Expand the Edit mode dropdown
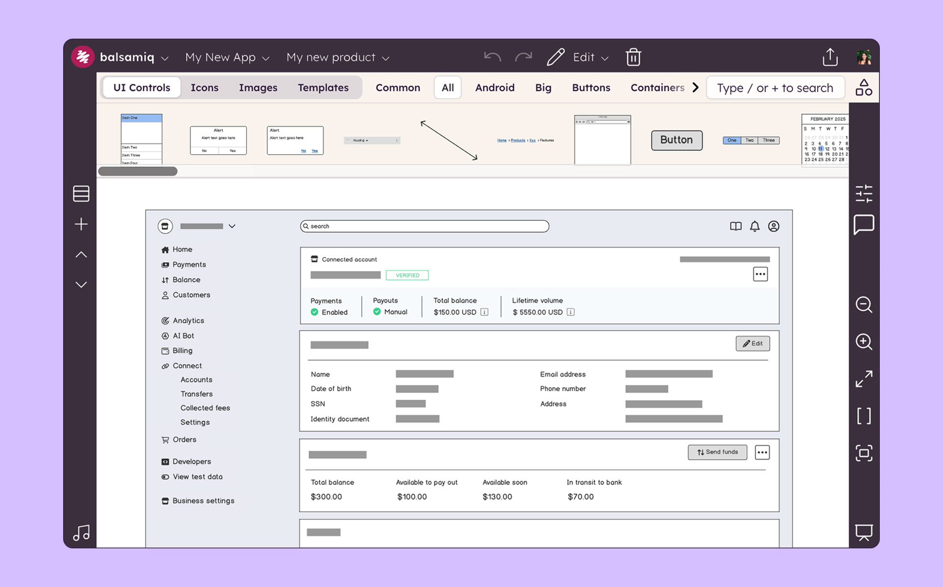The width and height of the screenshot is (943, 587). [589, 57]
